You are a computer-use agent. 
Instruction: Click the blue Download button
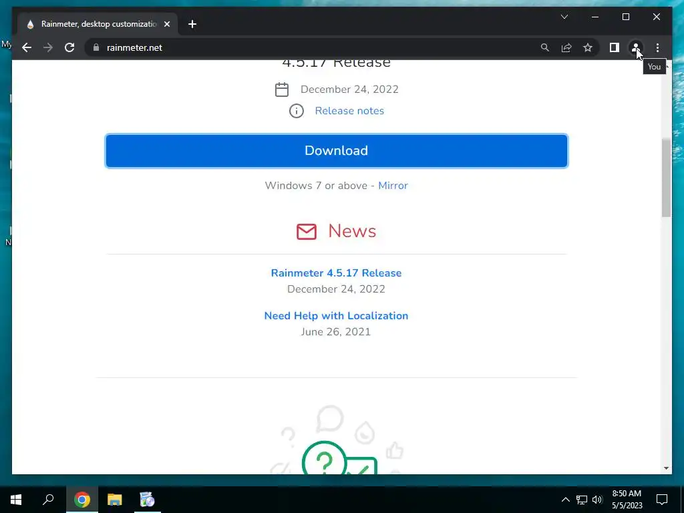tap(337, 151)
